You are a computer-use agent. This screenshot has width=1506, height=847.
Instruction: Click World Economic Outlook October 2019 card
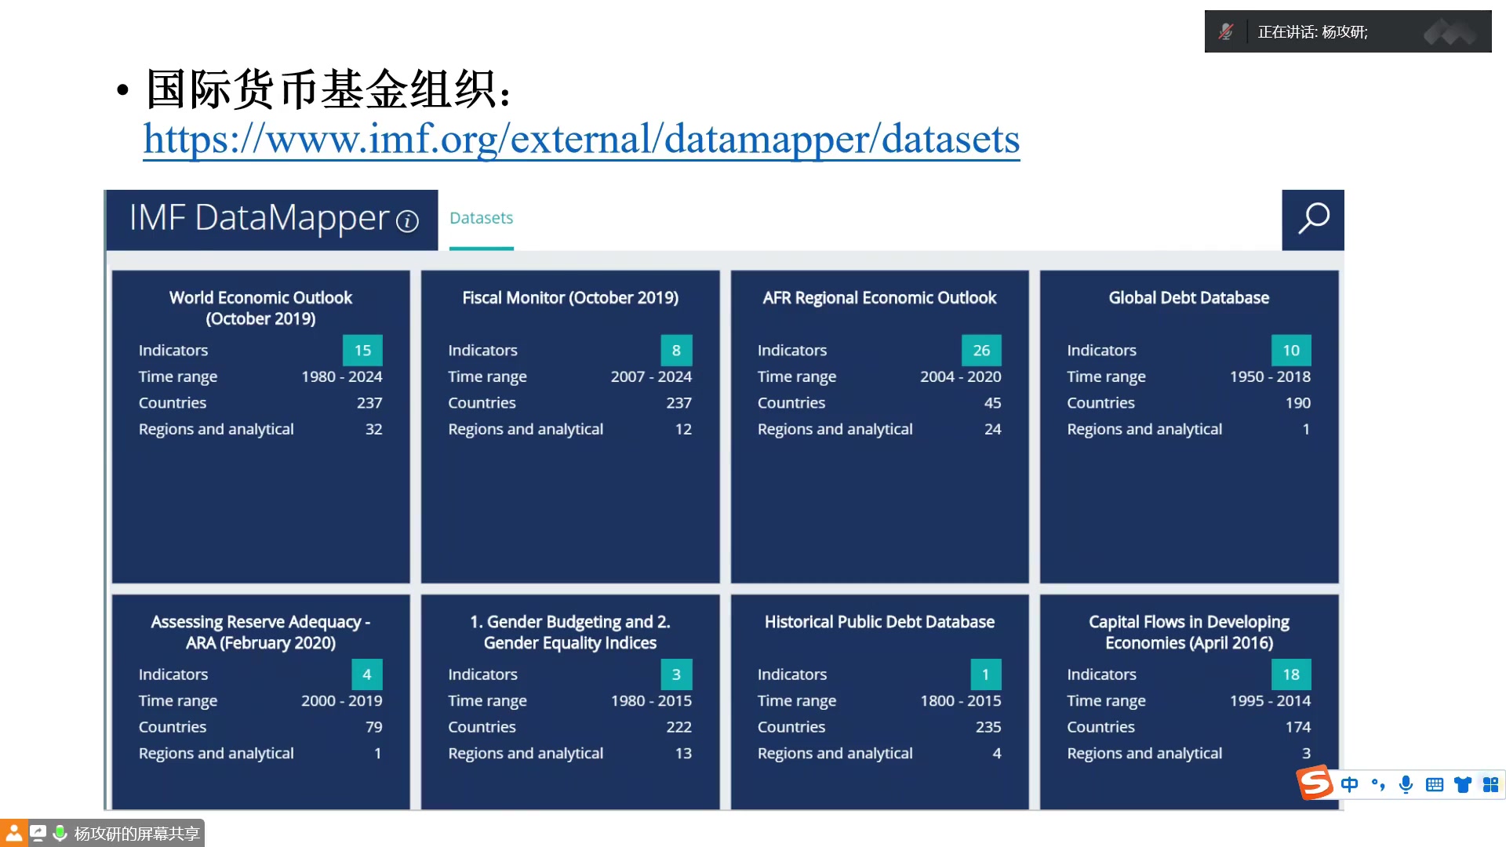tap(260, 426)
